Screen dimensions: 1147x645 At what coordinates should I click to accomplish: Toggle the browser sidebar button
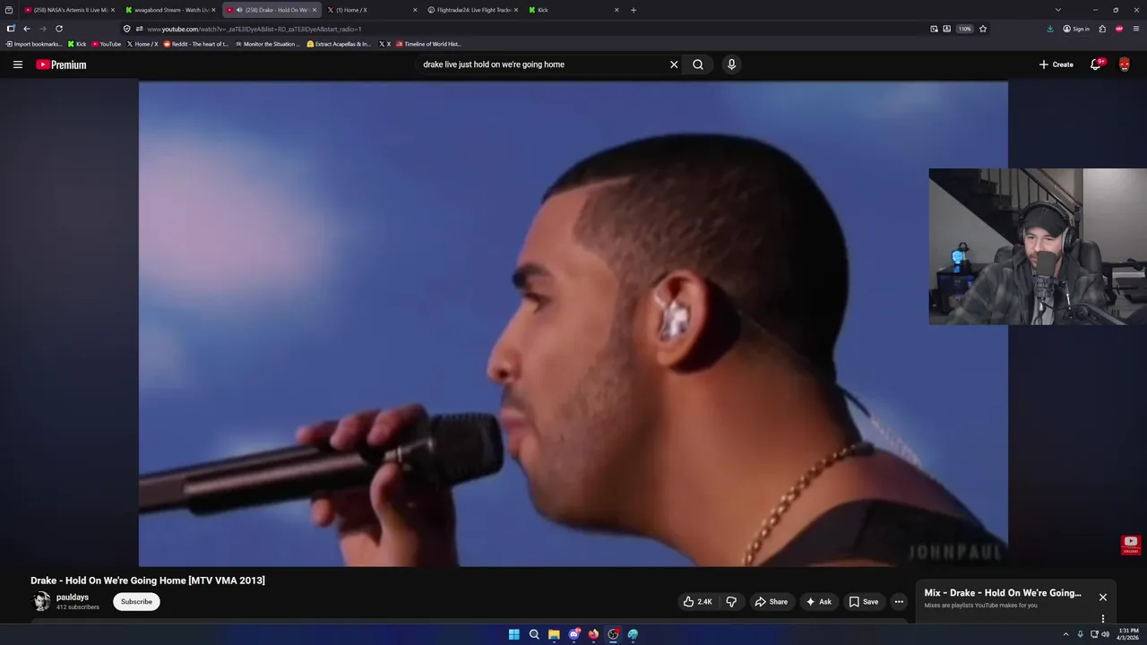click(11, 29)
